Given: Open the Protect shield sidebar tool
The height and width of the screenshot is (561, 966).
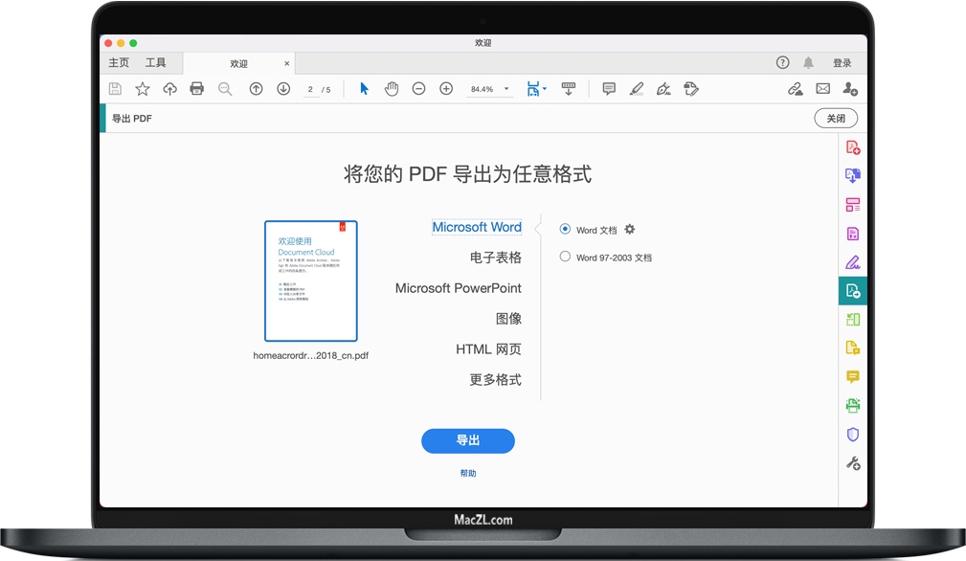Looking at the screenshot, I should pos(852,434).
